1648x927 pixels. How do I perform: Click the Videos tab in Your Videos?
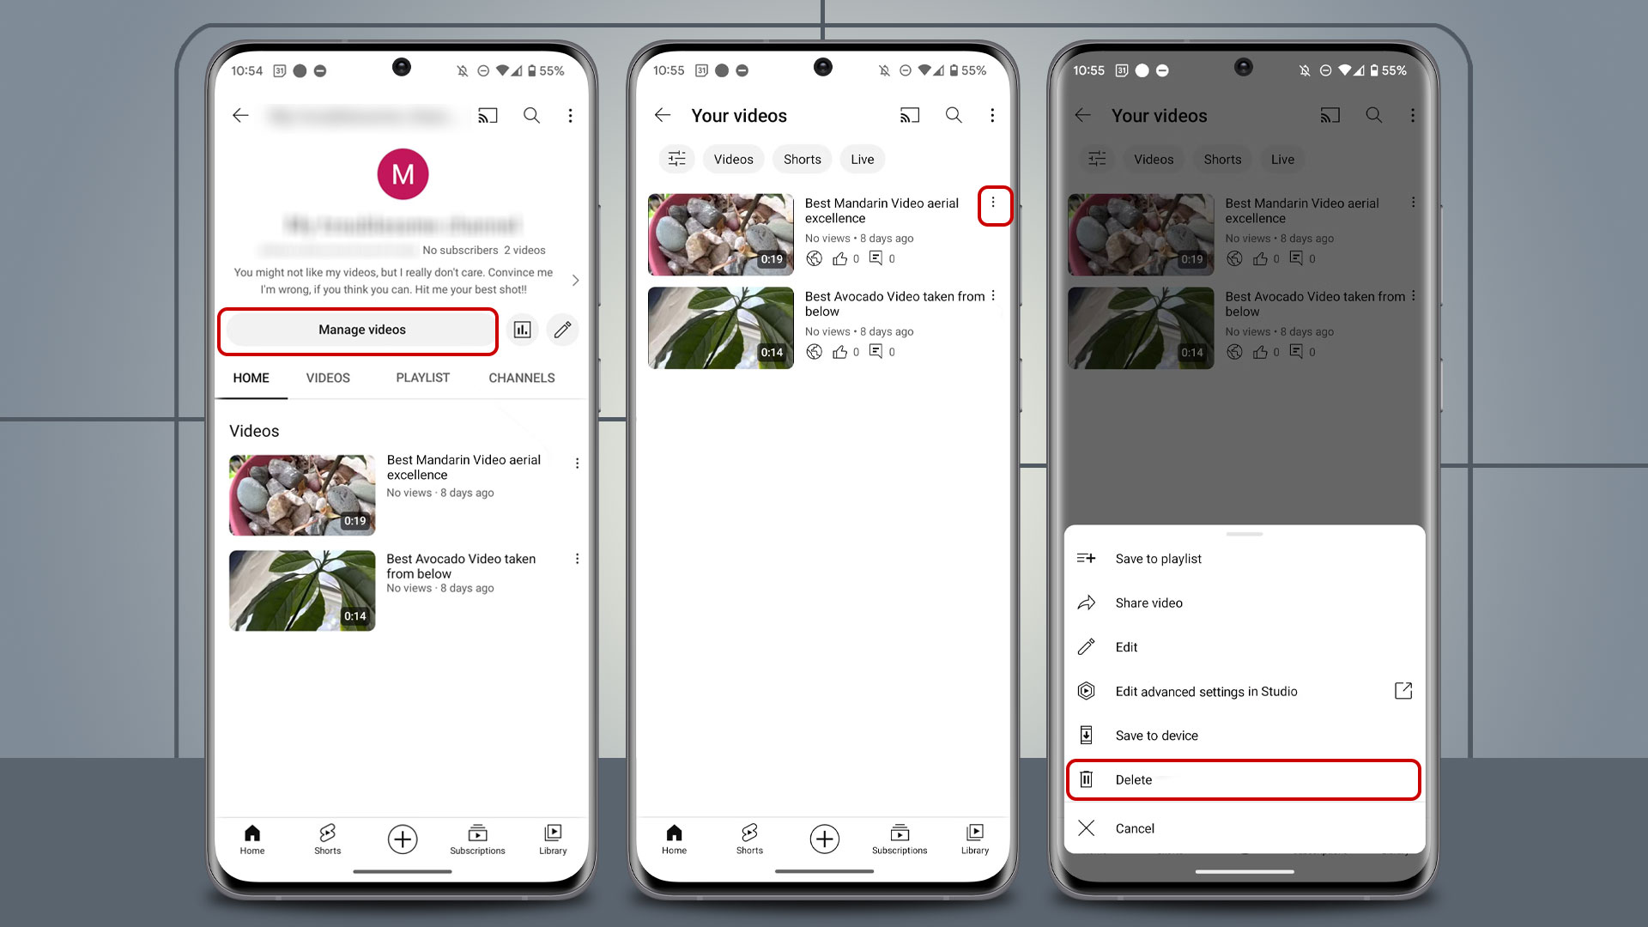734,159
